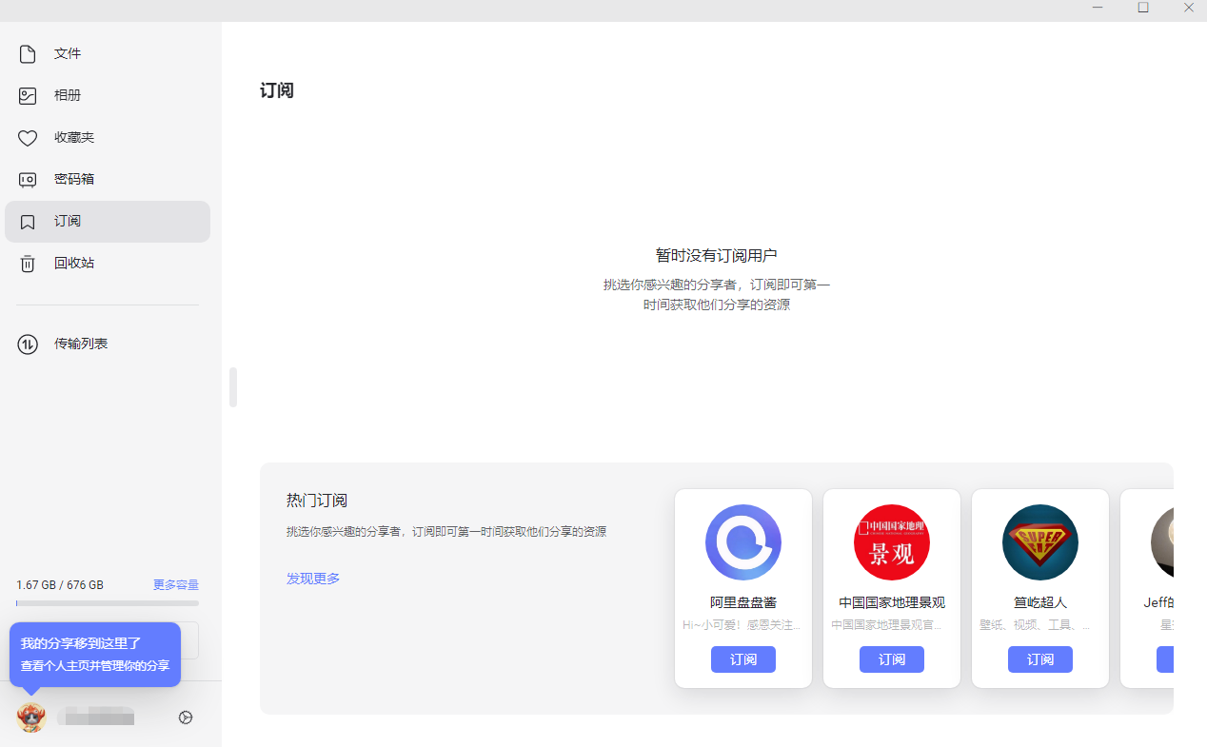Viewport: 1207px width, 747px height.
Task: Subscribe to the third creator 筤屹超人
Action: [1039, 659]
